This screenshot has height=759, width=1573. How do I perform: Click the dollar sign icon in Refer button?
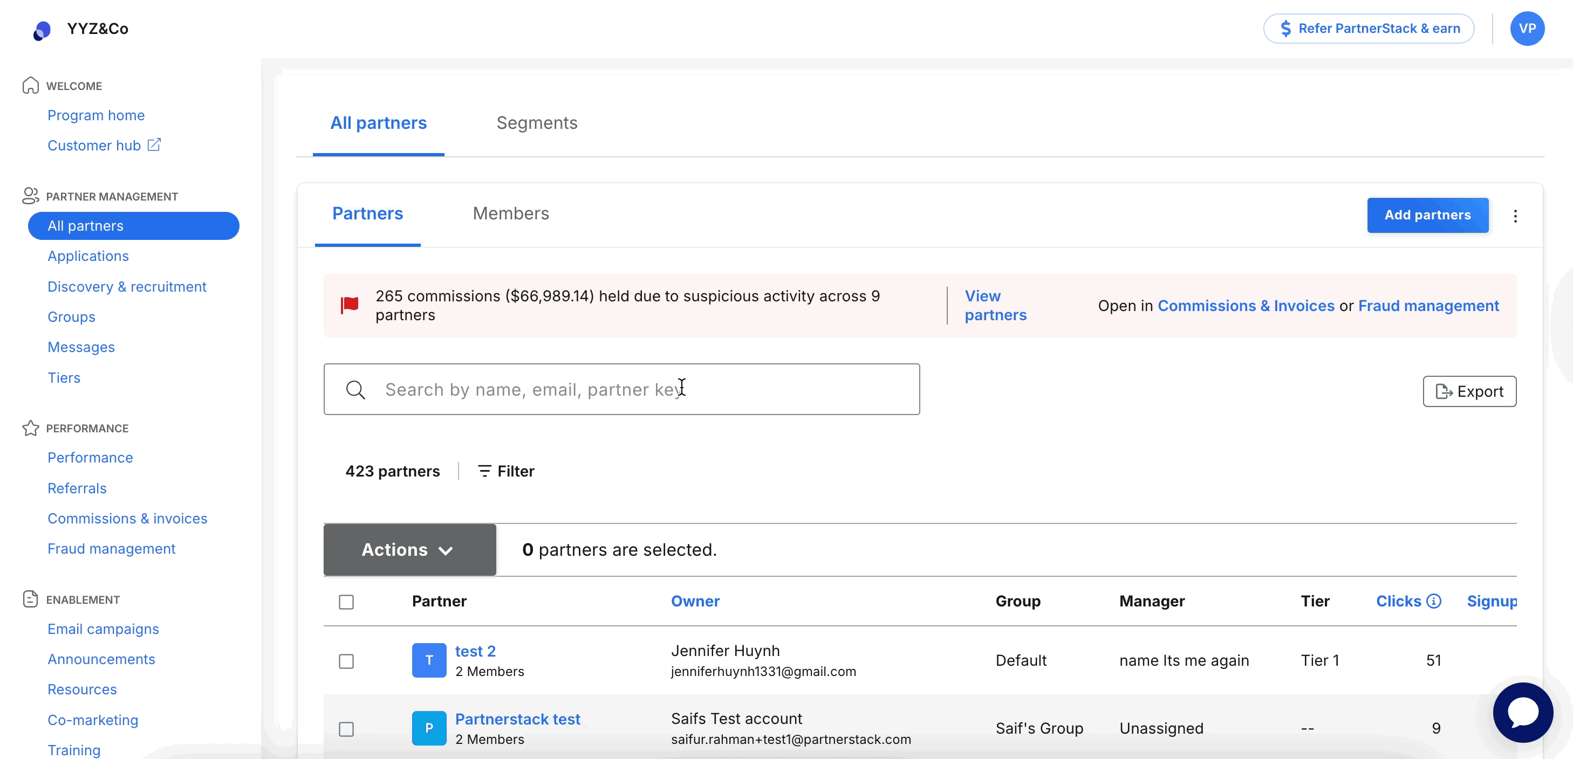coord(1286,29)
